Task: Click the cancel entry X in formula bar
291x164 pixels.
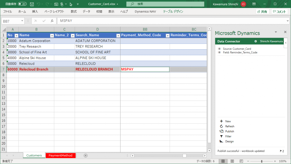Action: point(36,21)
